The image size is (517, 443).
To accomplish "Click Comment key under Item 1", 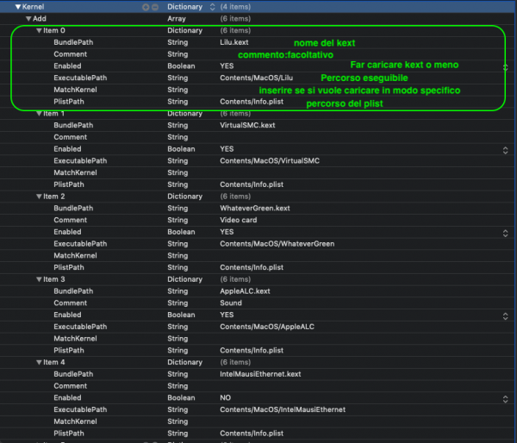I will (71, 137).
